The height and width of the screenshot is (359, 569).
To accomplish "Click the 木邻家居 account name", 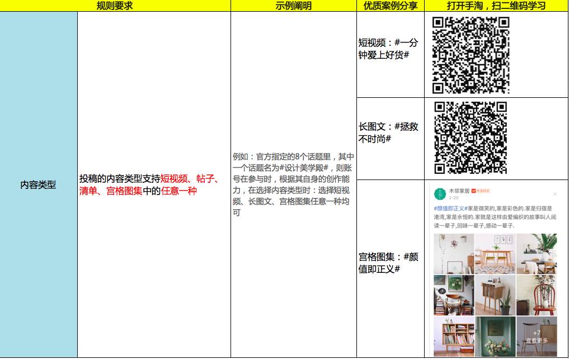I will point(459,191).
